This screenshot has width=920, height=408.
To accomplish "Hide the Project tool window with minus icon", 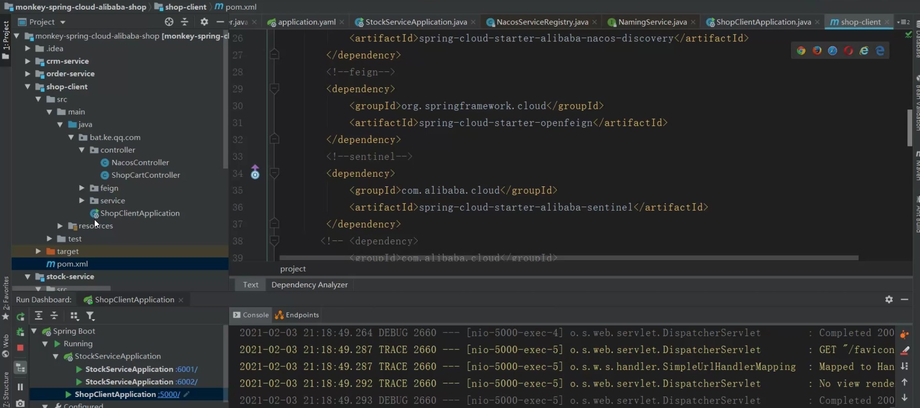I will click(x=220, y=22).
